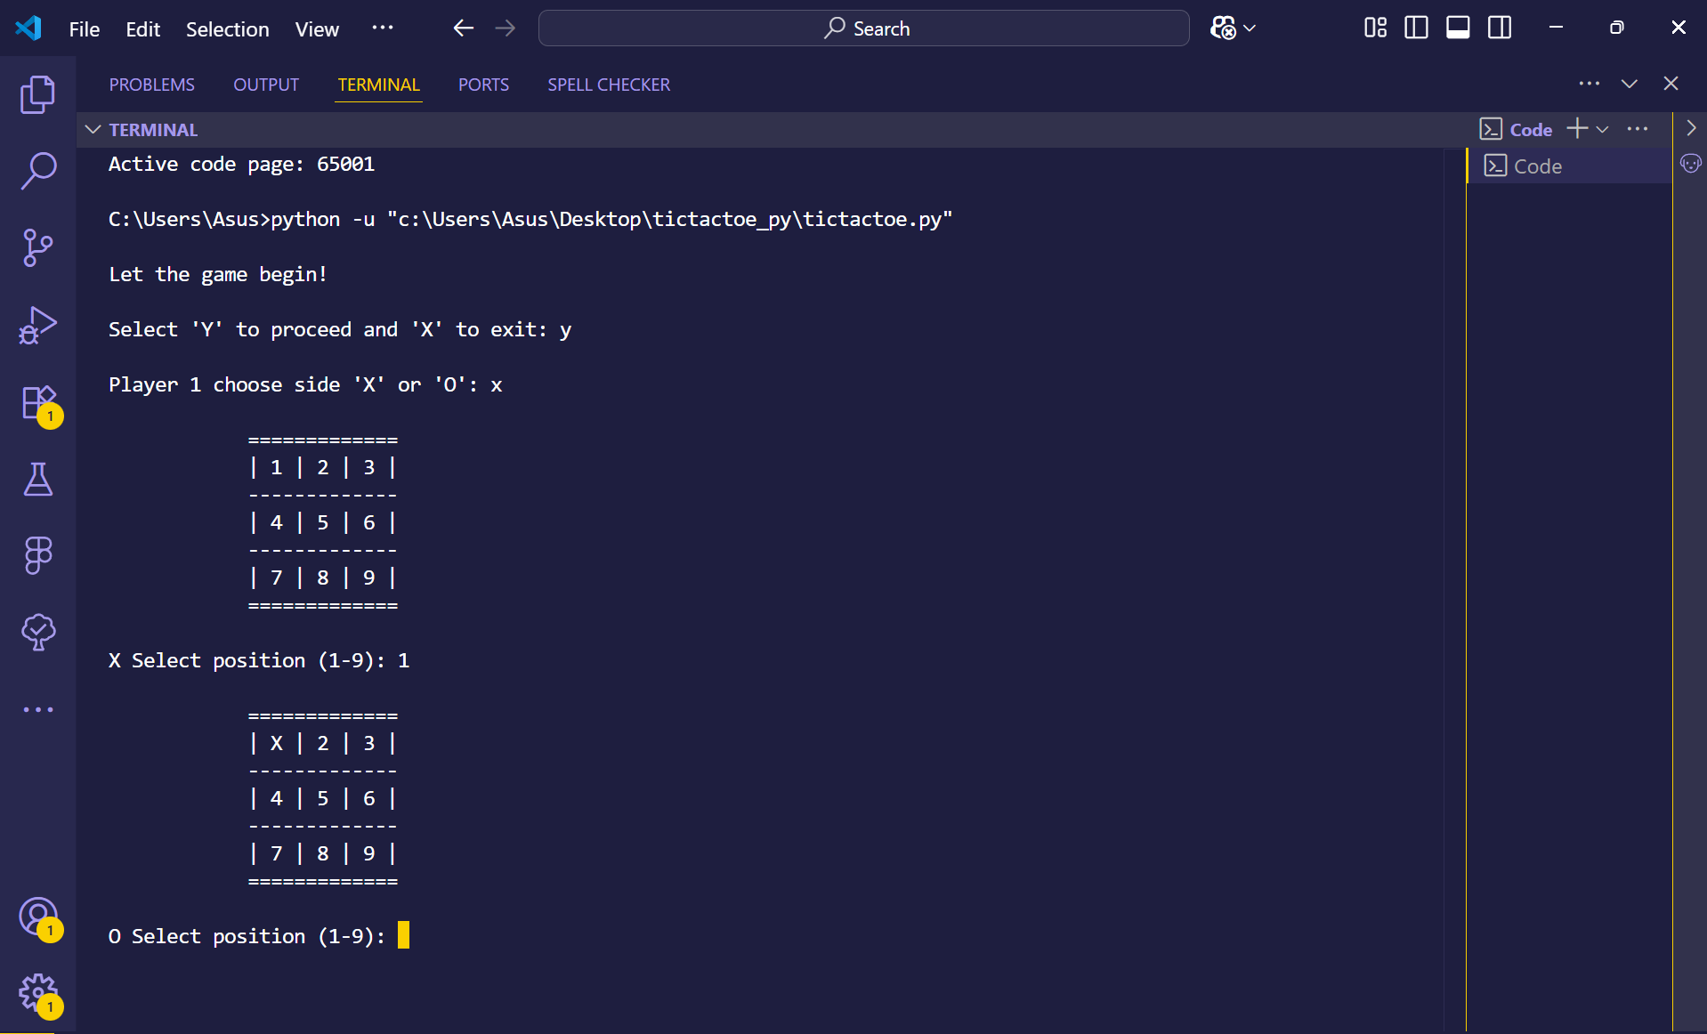Click the smiley icon on right edge

click(1691, 164)
